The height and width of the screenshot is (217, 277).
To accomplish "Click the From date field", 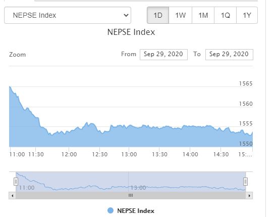I will pos(163,55).
